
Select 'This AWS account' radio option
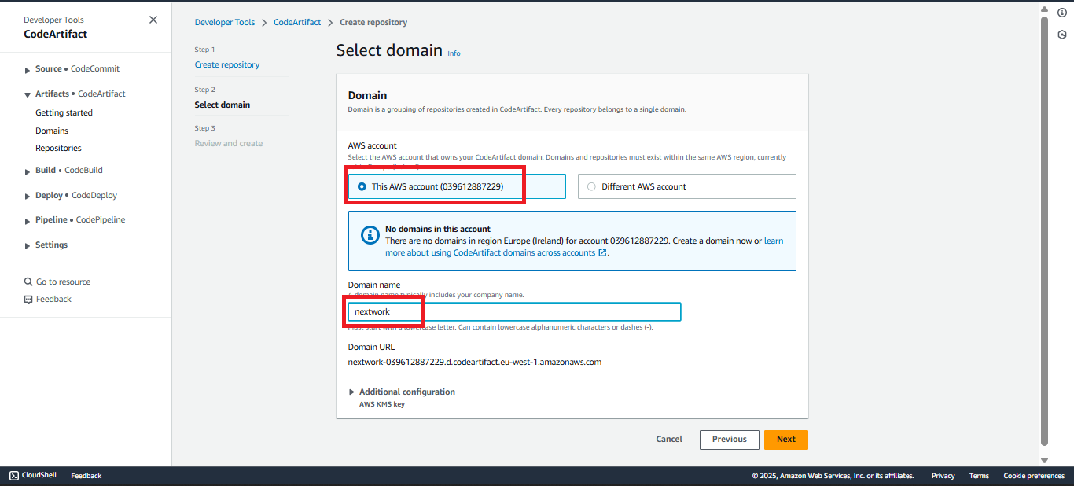click(x=362, y=186)
